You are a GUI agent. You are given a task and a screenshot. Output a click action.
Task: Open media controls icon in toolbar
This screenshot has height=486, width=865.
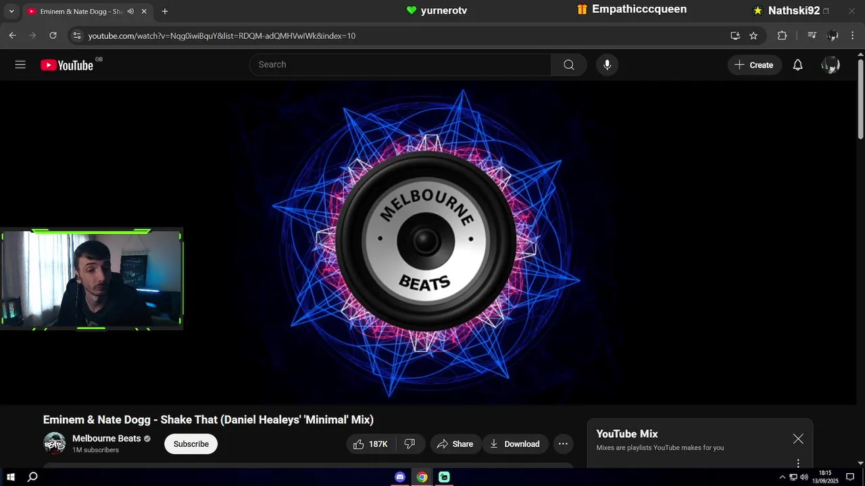812,36
